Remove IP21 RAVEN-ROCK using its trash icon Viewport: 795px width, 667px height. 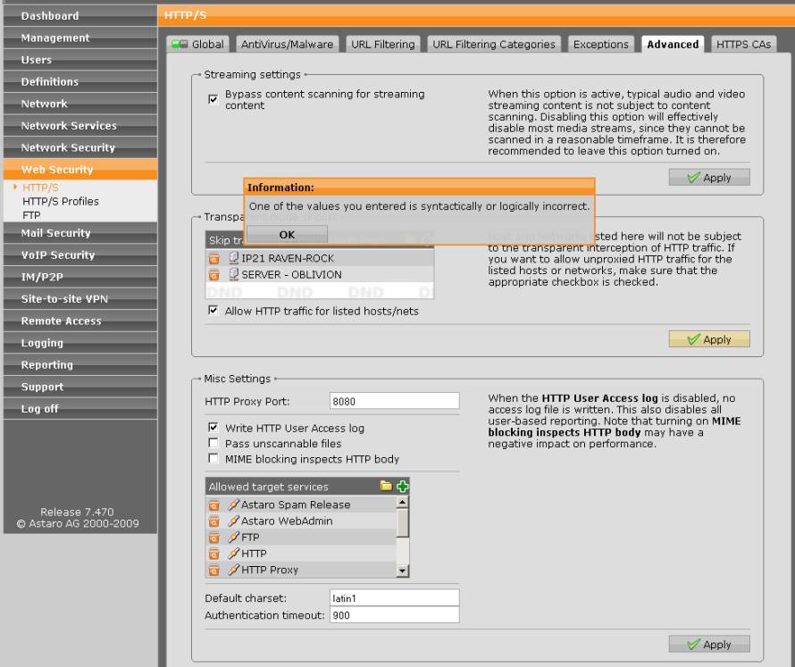point(214,258)
